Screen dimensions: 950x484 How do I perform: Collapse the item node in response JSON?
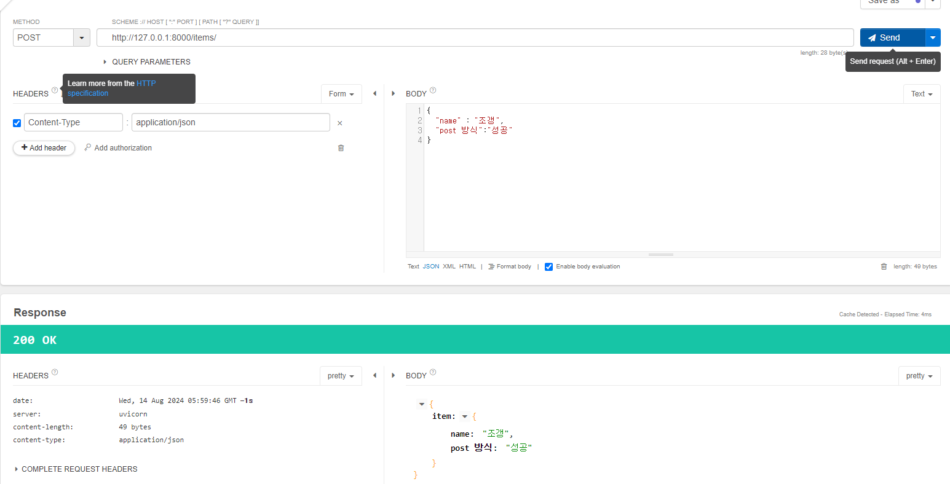point(465,416)
